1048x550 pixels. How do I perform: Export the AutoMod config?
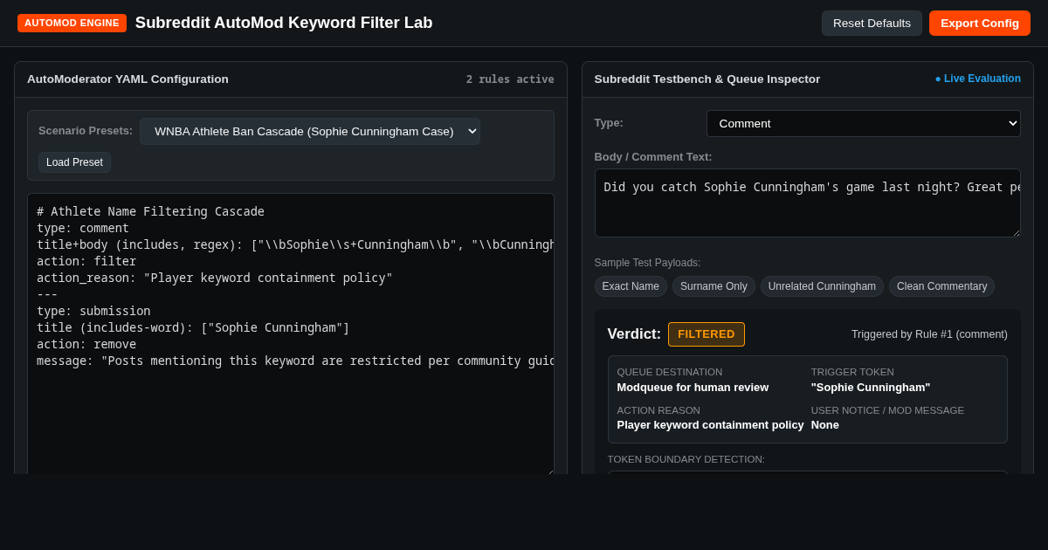pyautogui.click(x=980, y=23)
